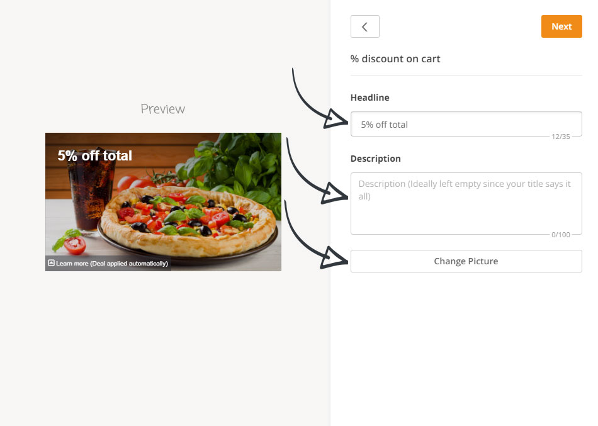Focus the Headline field containing '5% off total'
The width and height of the screenshot is (598, 426).
pos(466,125)
